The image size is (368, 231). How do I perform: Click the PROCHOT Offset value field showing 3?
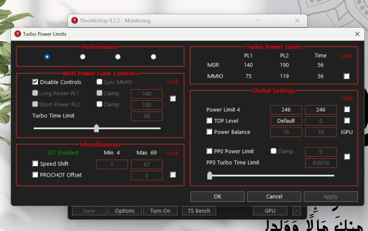[147, 175]
